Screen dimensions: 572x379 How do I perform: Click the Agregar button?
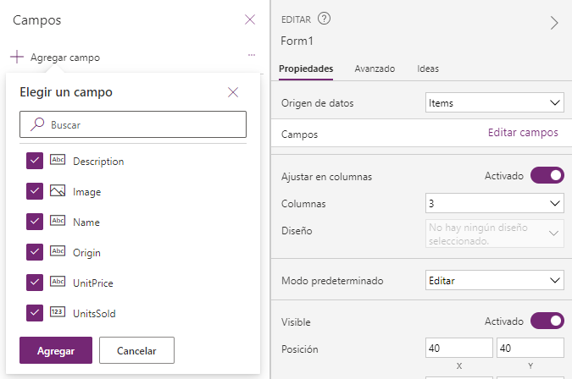click(56, 350)
